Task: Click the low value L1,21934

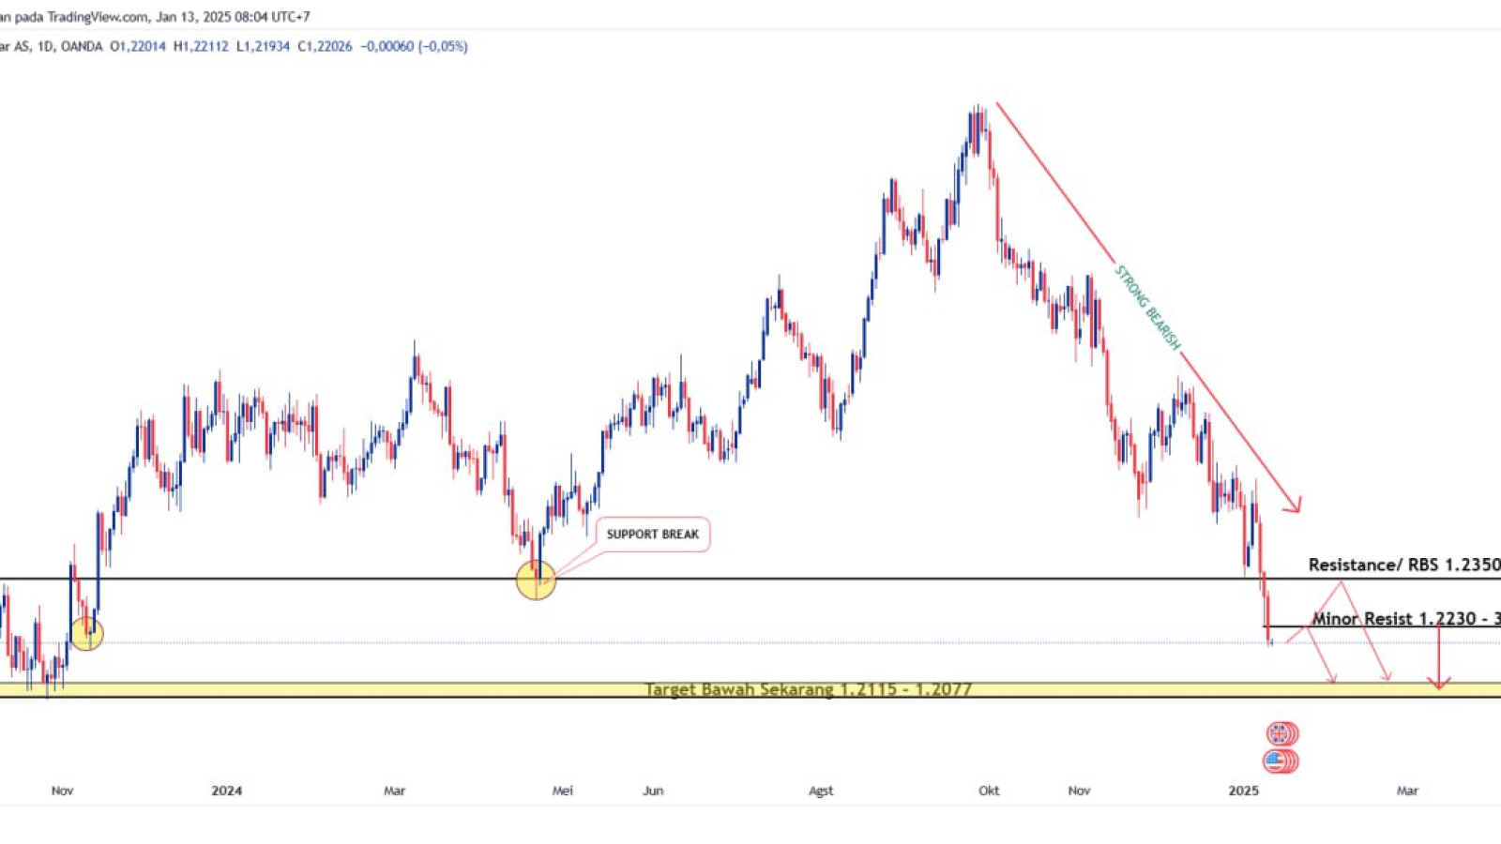Action: click(x=263, y=46)
